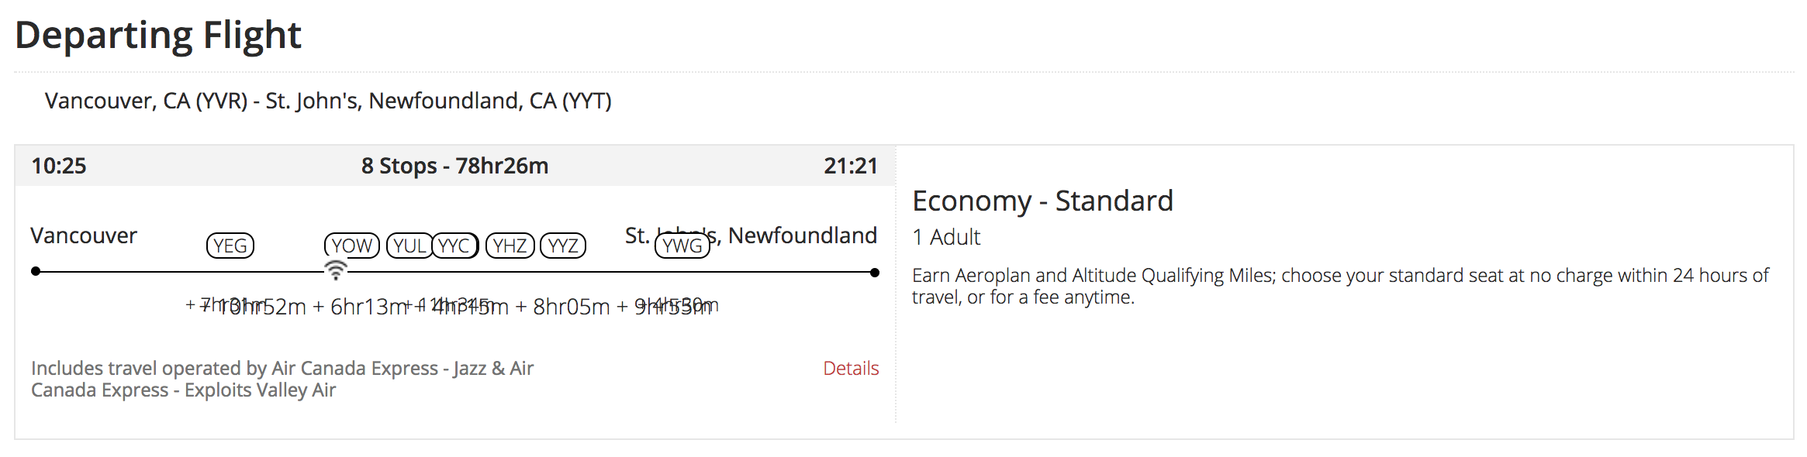1807x457 pixels.
Task: Click the St. John's destination dot on the timeline
Action: [x=875, y=273]
